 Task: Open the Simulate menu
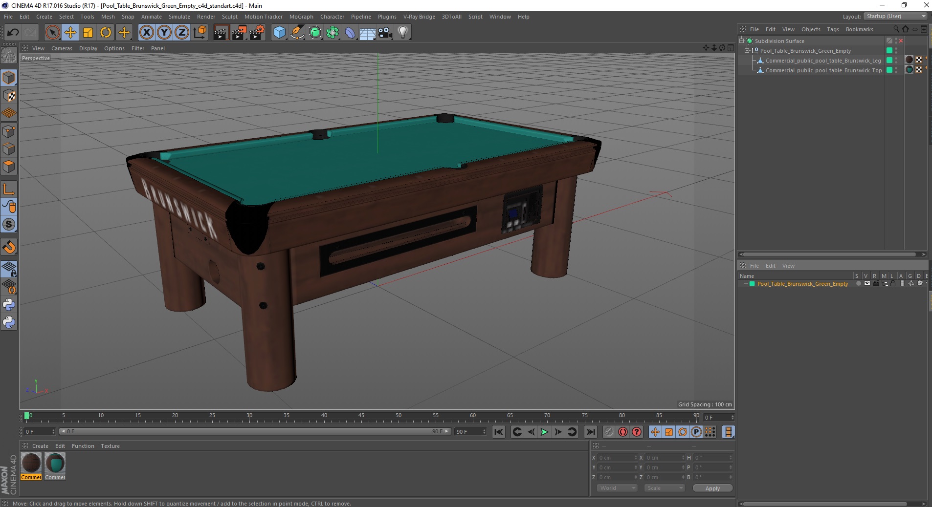(179, 17)
